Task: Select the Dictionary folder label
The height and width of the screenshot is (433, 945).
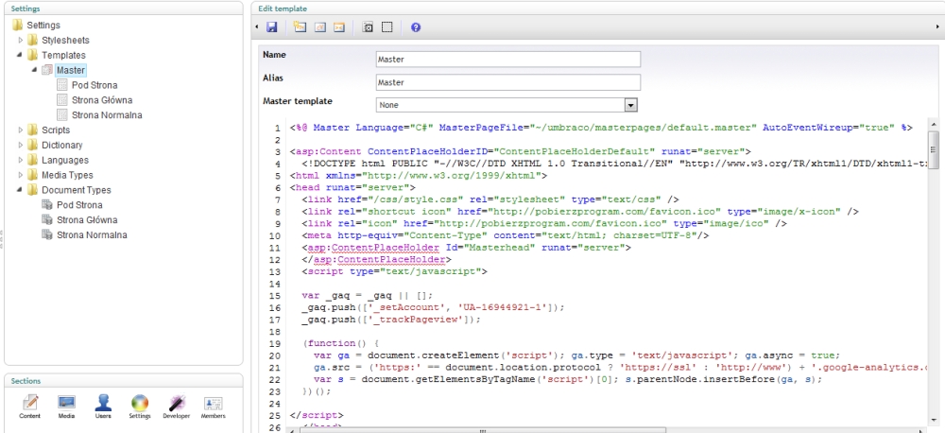Action: (x=62, y=145)
